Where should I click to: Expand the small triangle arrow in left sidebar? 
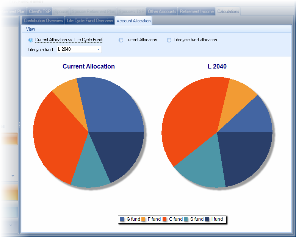(x=13, y=176)
